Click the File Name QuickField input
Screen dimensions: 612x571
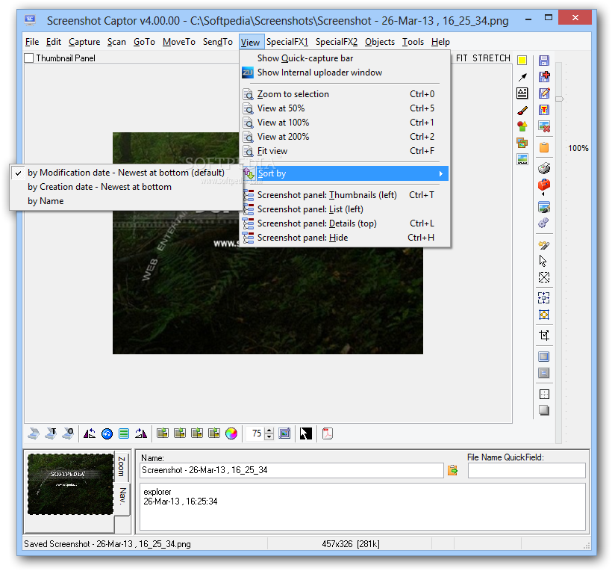[x=526, y=470]
